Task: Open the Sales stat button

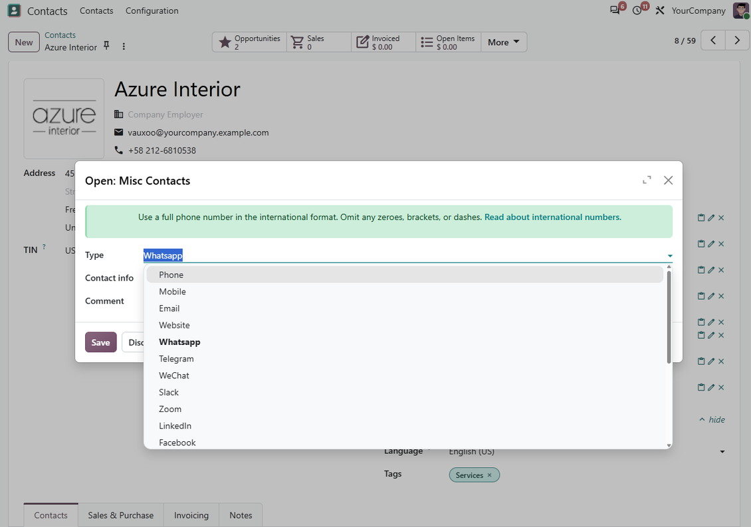Action: point(319,42)
